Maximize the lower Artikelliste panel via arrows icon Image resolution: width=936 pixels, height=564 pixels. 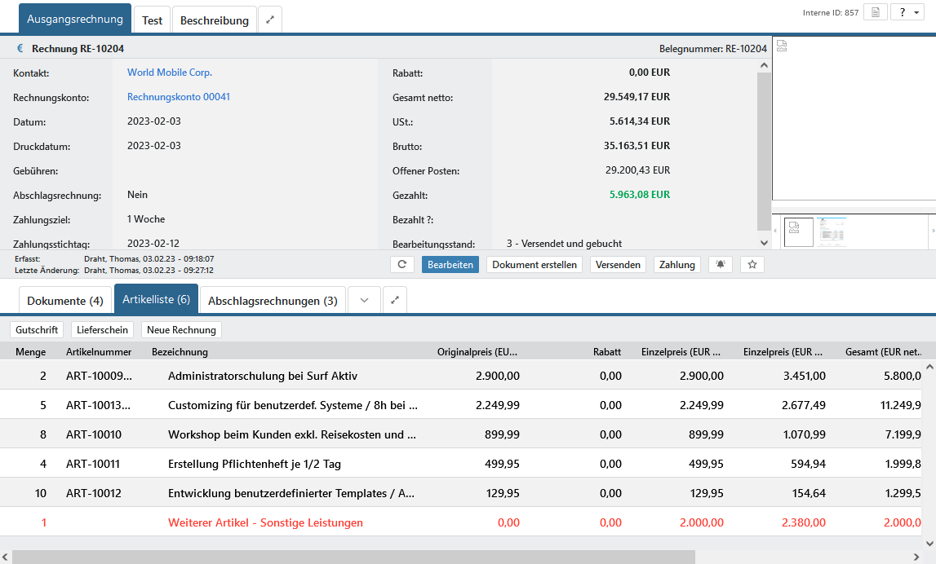click(x=395, y=301)
